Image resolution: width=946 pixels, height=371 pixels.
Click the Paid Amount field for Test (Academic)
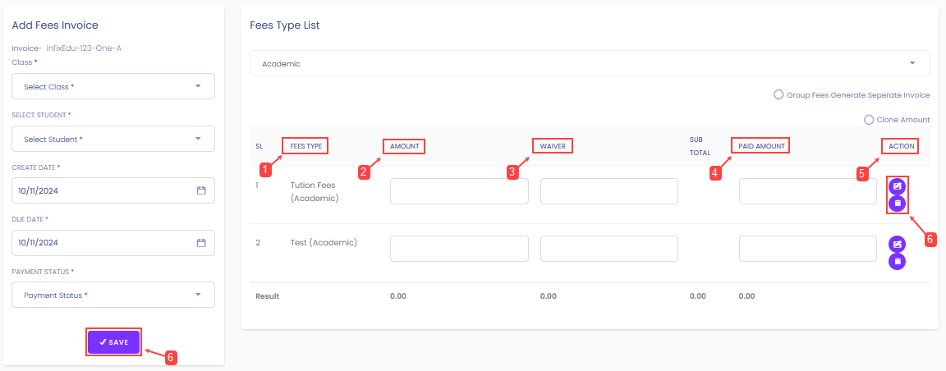coord(808,249)
